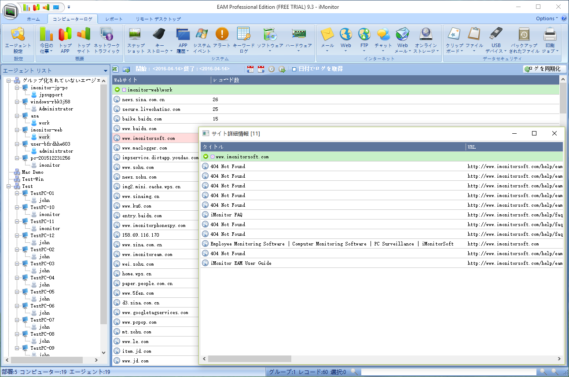Expand the Options menu dropdown
569x377 pixels.
pyautogui.click(x=547, y=18)
